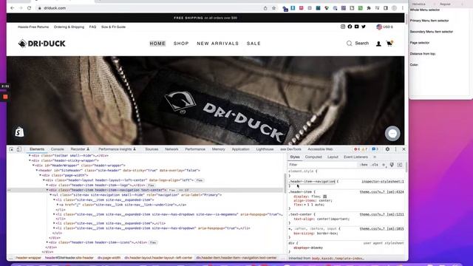This screenshot has height=266, width=473.
Task: Open the USD currency selector
Action: [x=384, y=27]
